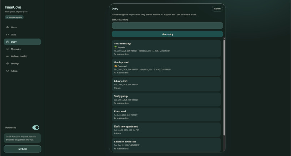Click the Wellness toolkit icon
This screenshot has width=291, height=156.
8,56
